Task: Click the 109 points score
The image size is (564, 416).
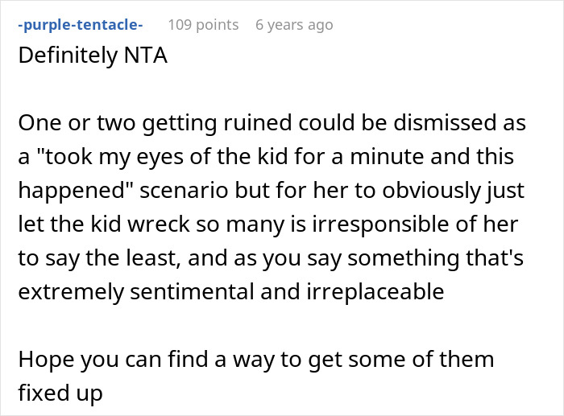Action: (x=203, y=25)
